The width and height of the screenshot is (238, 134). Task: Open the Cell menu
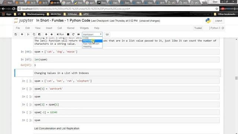(x=59, y=28)
